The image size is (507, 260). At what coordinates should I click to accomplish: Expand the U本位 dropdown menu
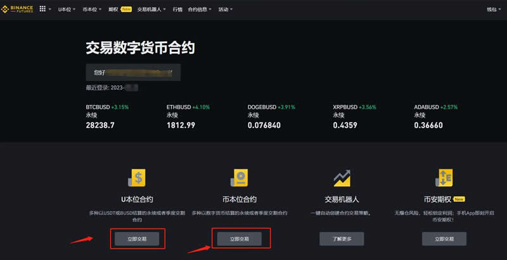click(x=66, y=9)
